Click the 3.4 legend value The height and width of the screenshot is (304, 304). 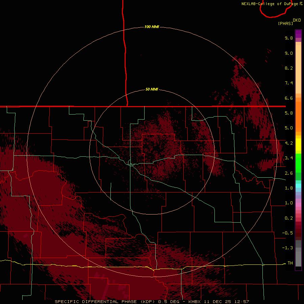click(289, 158)
